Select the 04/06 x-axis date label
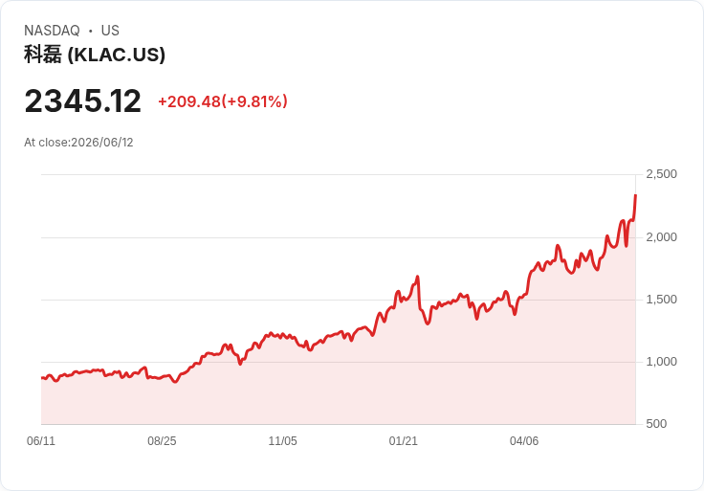 (524, 441)
